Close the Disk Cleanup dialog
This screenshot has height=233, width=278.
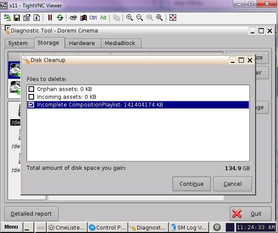250,60
